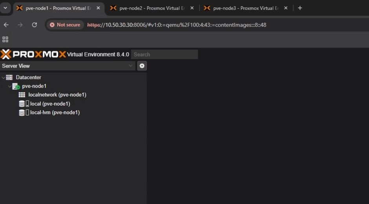The width and height of the screenshot is (369, 204).
Task: Click the Proxmox search field
Action: (164, 55)
